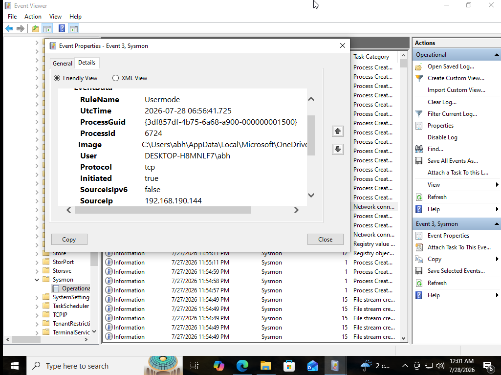Select the ProcessId value 6724
The image size is (501, 375).
point(153,133)
